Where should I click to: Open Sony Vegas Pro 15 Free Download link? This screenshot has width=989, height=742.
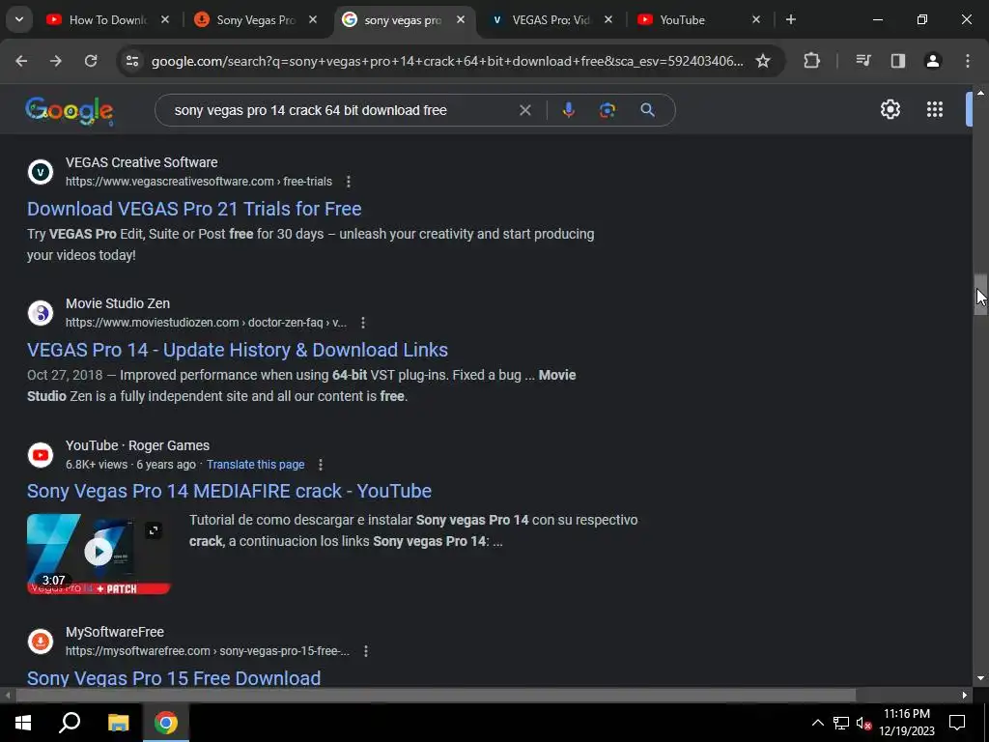(174, 677)
